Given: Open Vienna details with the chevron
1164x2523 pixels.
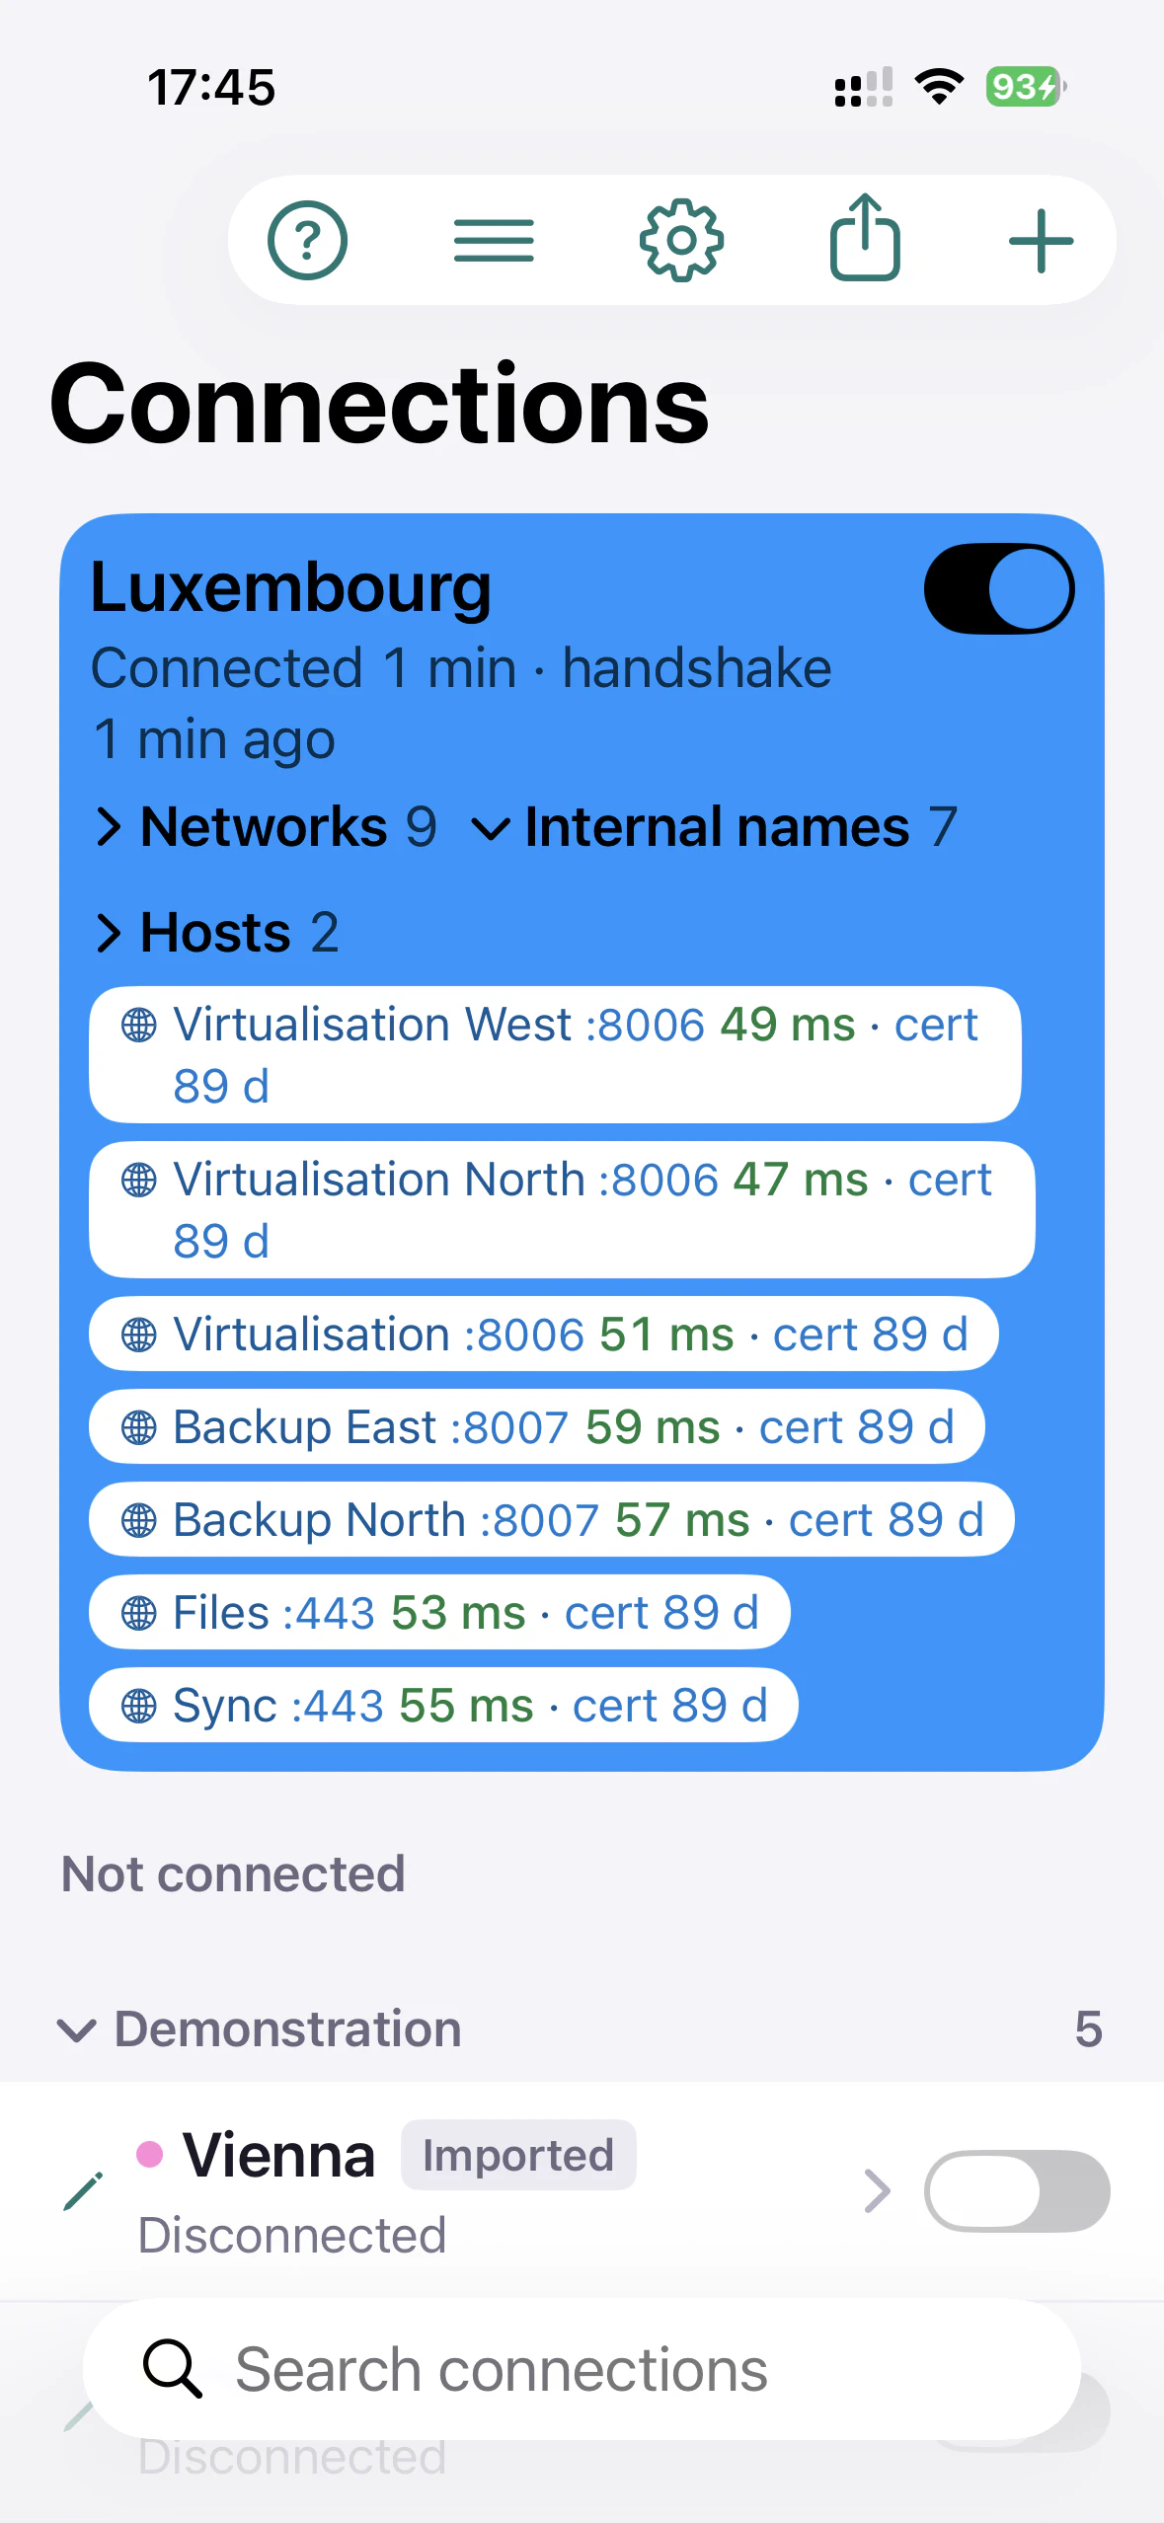Looking at the screenshot, I should (x=877, y=2191).
